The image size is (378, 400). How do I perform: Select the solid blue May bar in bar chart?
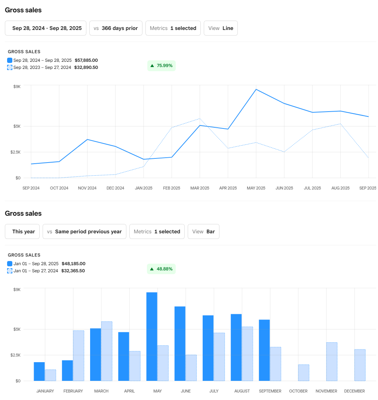pyautogui.click(x=152, y=336)
